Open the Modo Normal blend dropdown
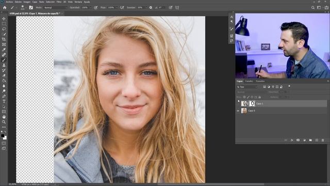 pyautogui.click(x=56, y=8)
